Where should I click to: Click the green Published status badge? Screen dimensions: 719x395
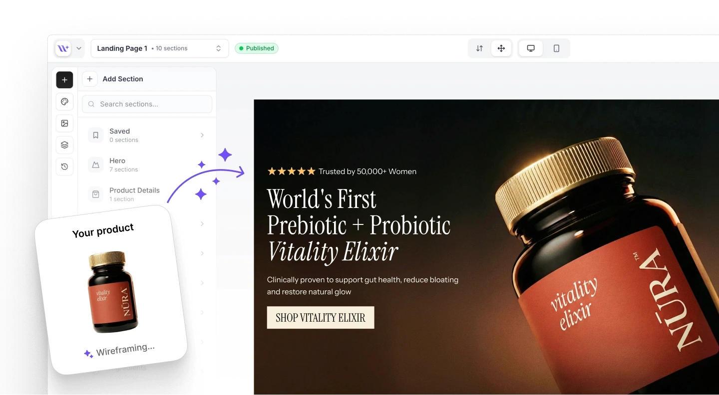(x=257, y=48)
